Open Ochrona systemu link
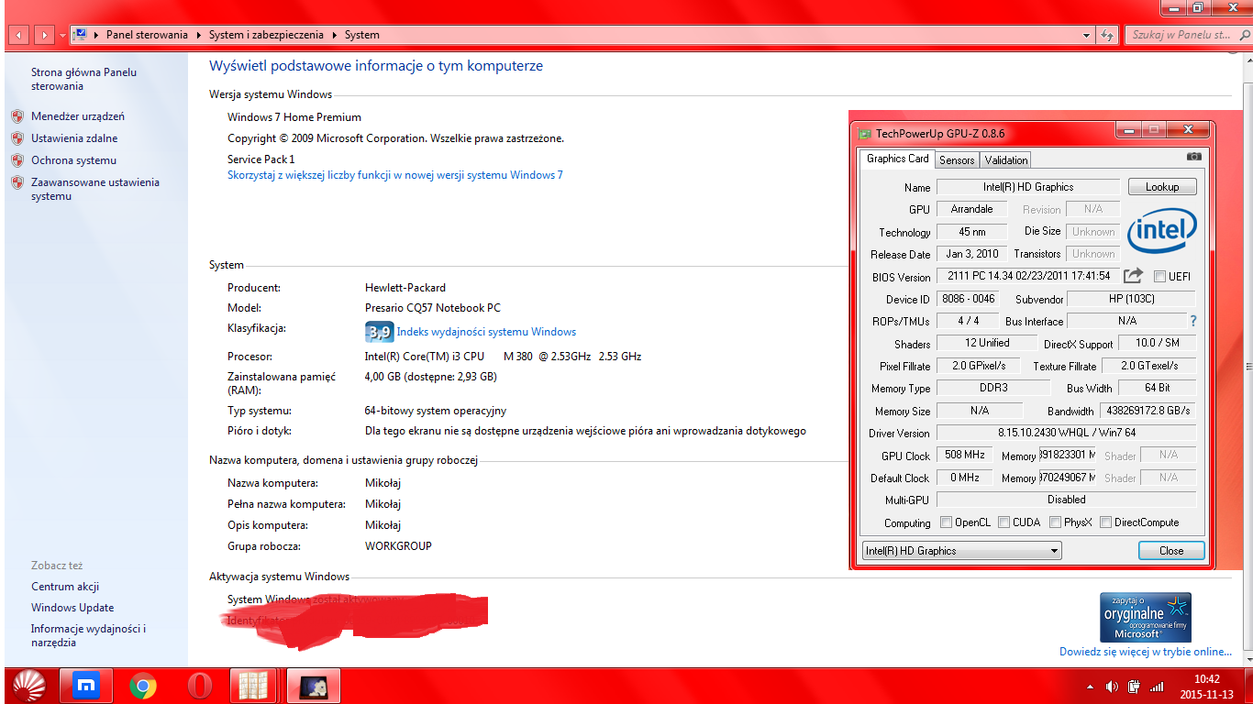Viewport: 1253px width, 704px height. point(73,160)
